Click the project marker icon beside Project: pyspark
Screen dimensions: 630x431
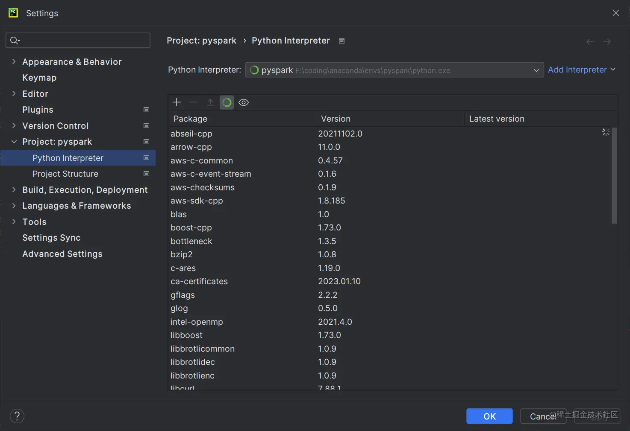(147, 142)
